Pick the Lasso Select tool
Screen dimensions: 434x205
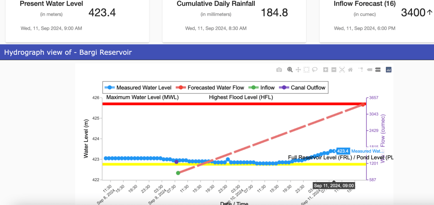[x=315, y=70]
